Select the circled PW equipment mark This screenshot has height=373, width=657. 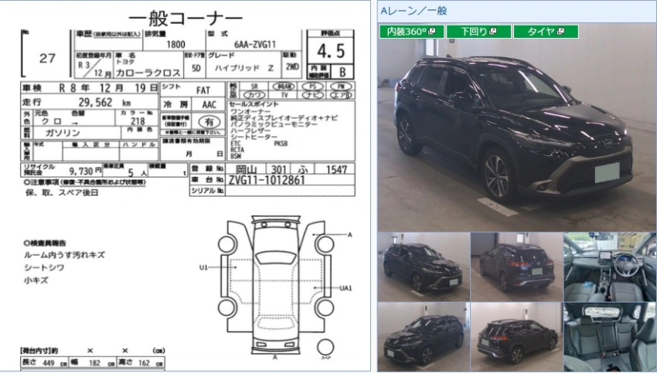[x=341, y=86]
